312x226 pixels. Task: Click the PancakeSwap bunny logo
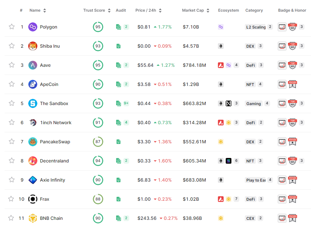pyautogui.click(x=33, y=141)
